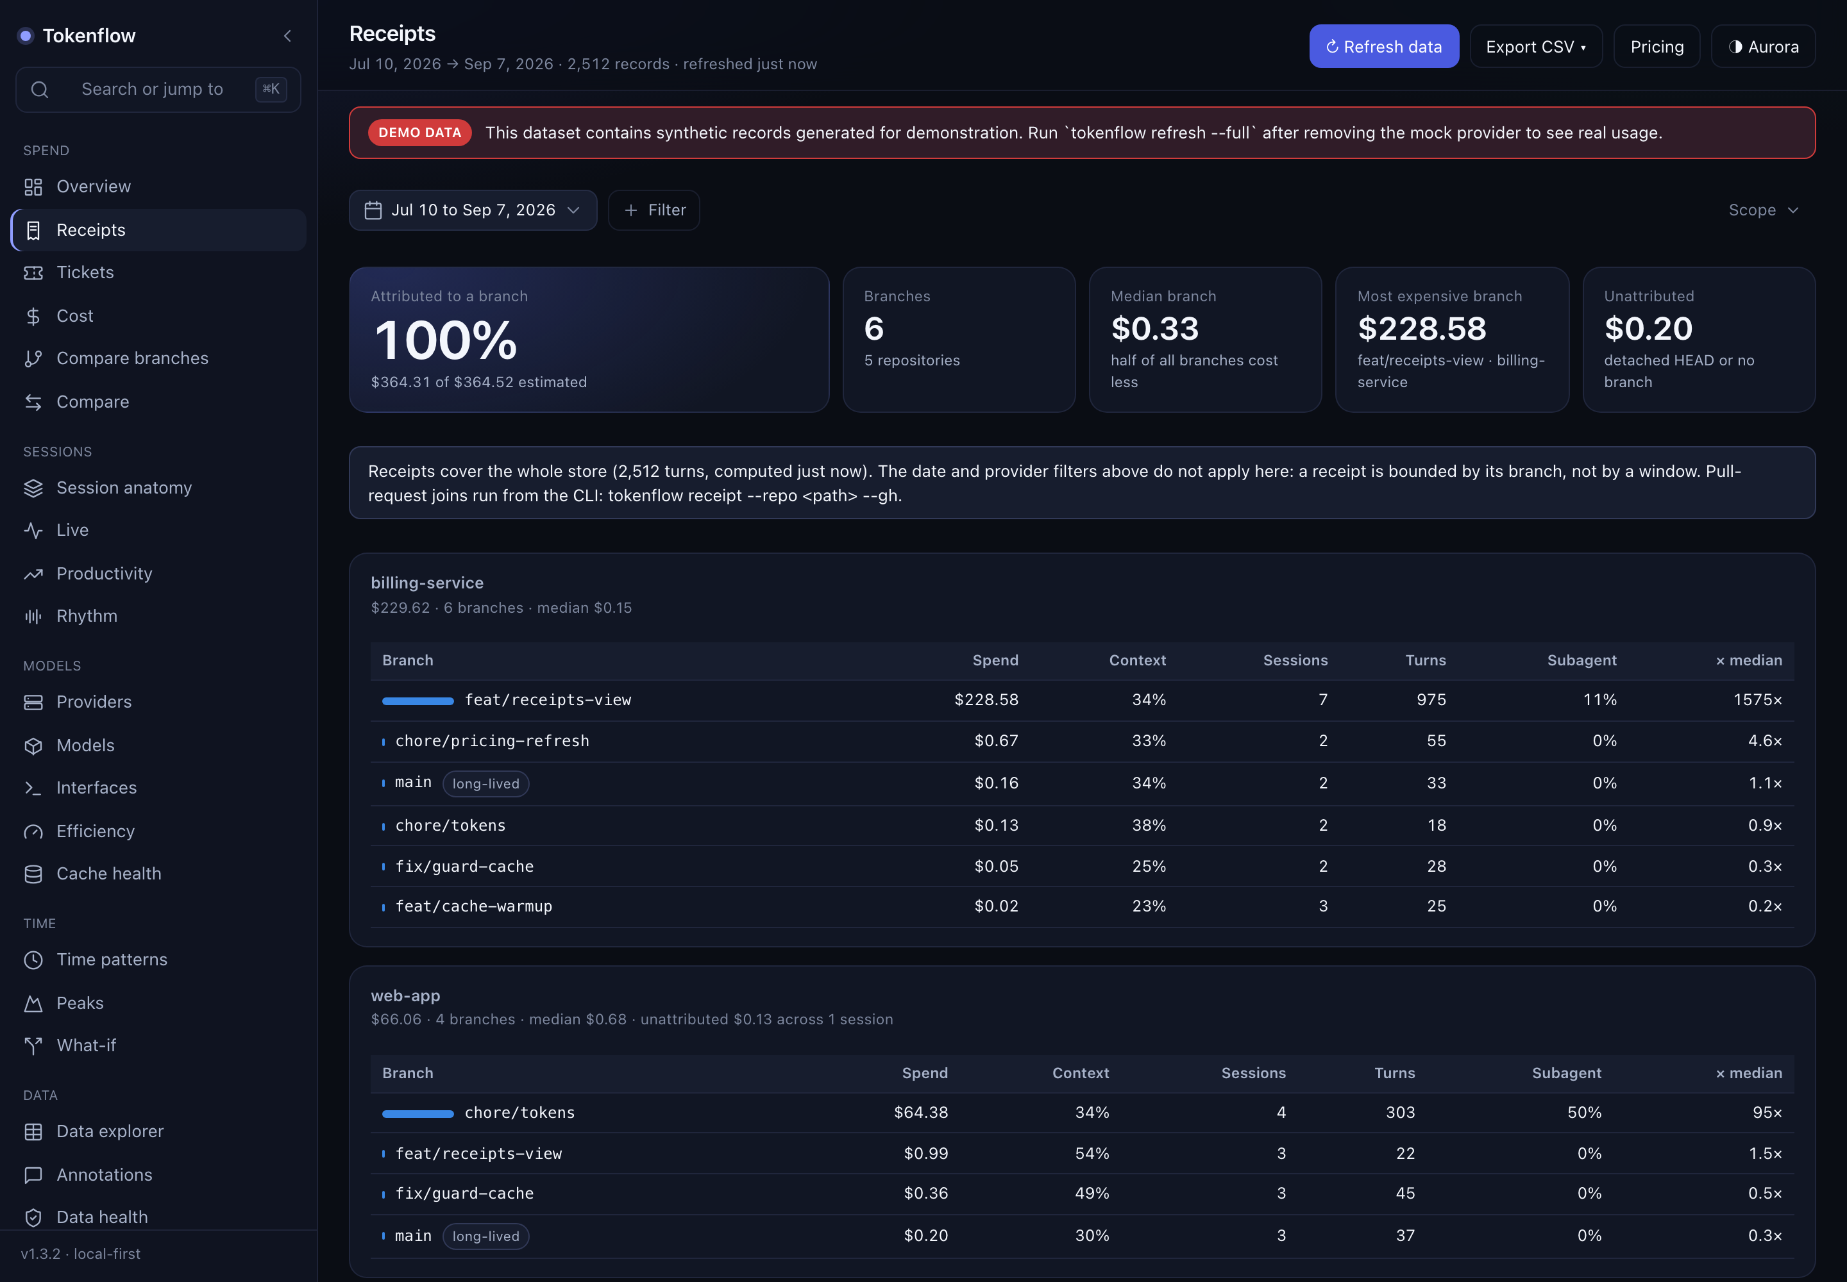Open the Overview page

158,187
